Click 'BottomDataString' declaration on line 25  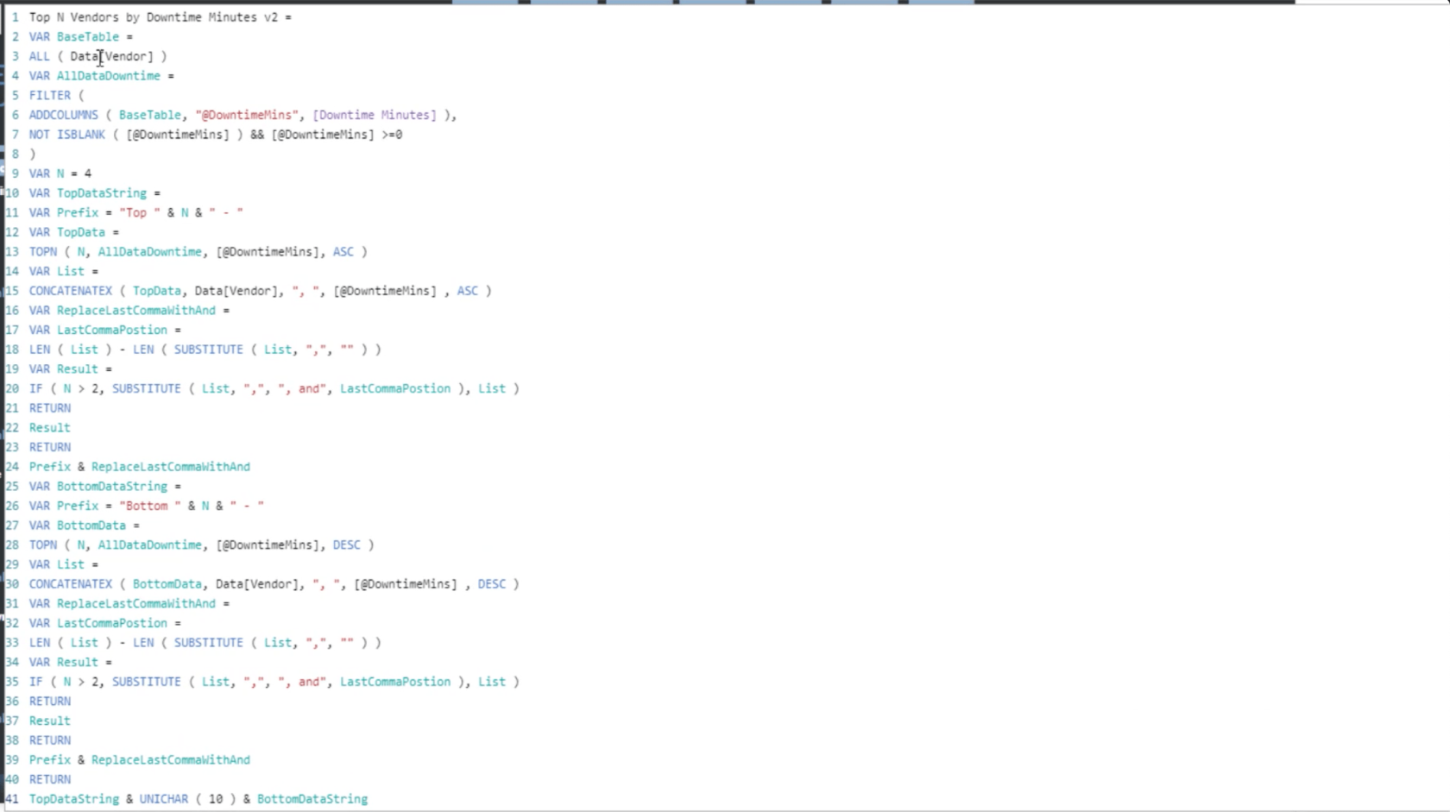point(112,487)
